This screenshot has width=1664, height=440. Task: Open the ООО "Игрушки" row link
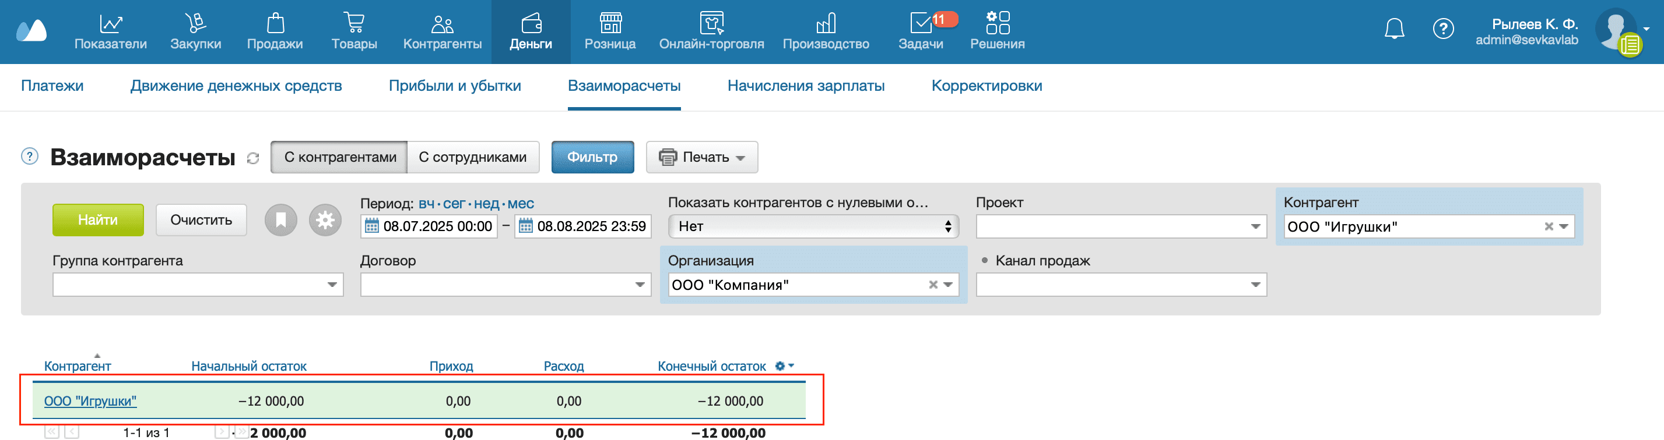tap(90, 401)
